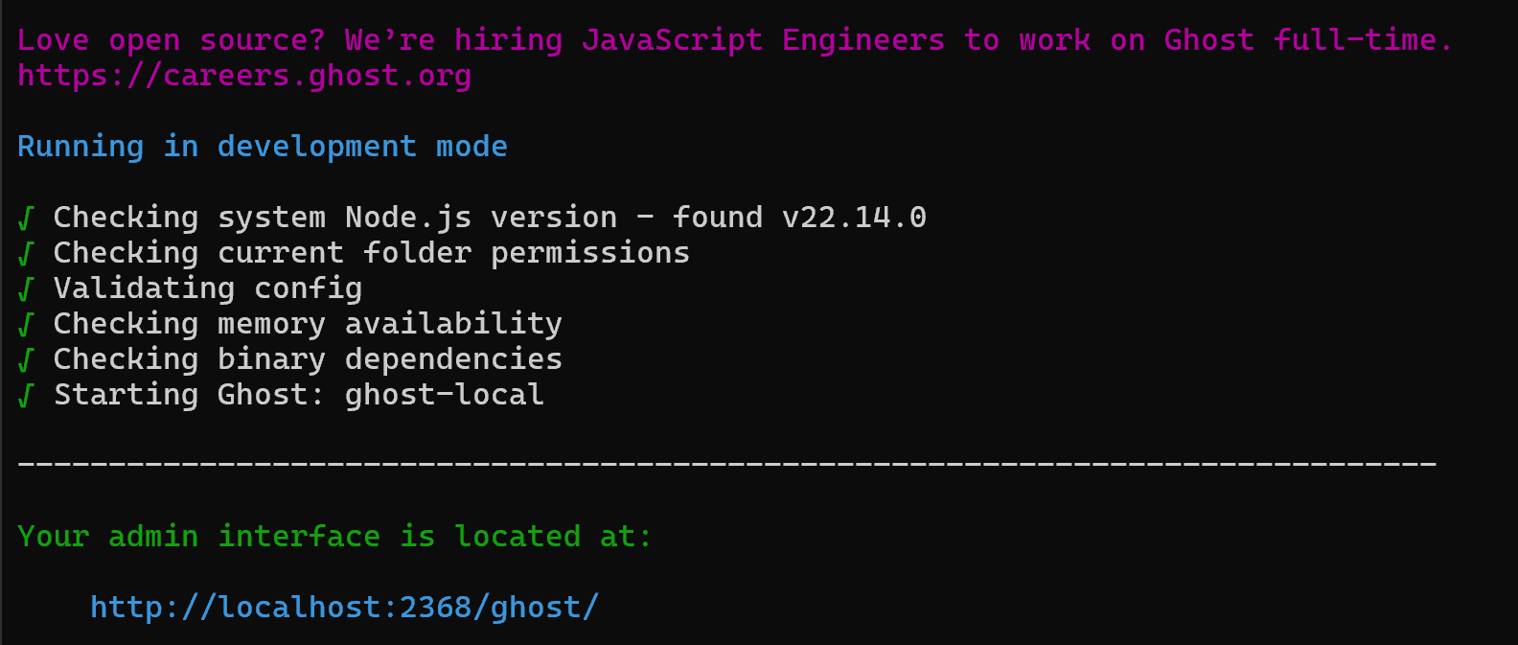Image resolution: width=1518 pixels, height=645 pixels.
Task: Click the checkmark beside 'Checking system Node.js version'
Action: pyautogui.click(x=26, y=219)
